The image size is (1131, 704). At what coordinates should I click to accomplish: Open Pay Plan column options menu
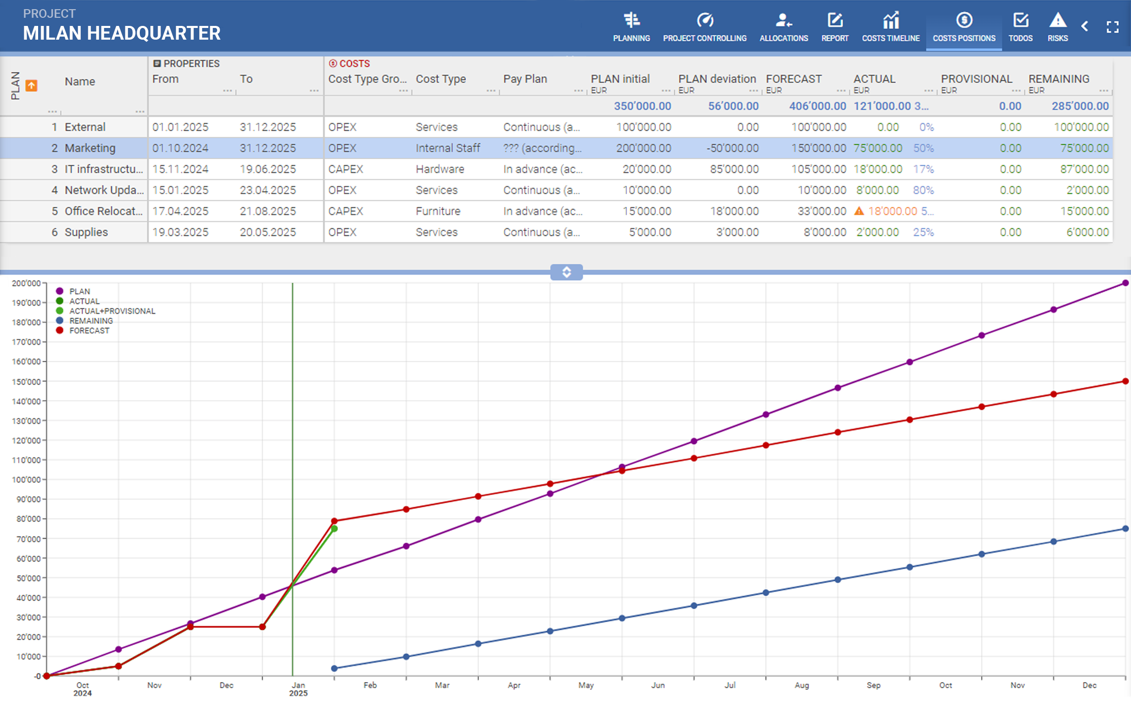tap(578, 90)
